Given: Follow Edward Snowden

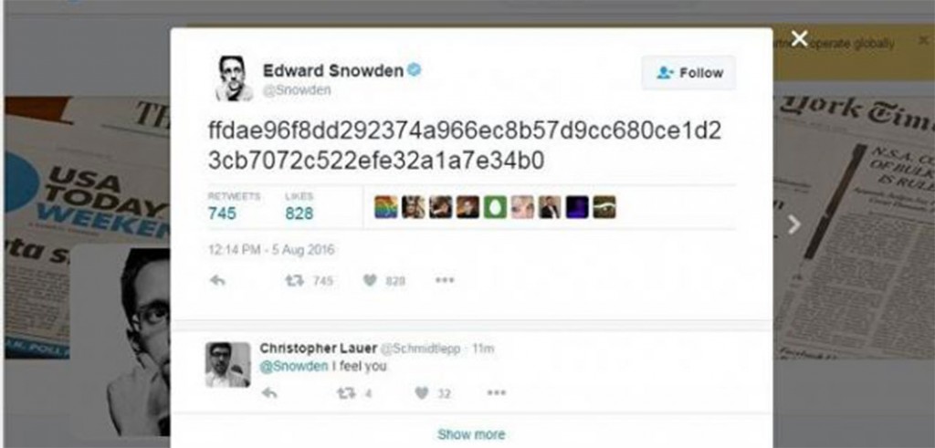Looking at the screenshot, I should coord(688,73).
